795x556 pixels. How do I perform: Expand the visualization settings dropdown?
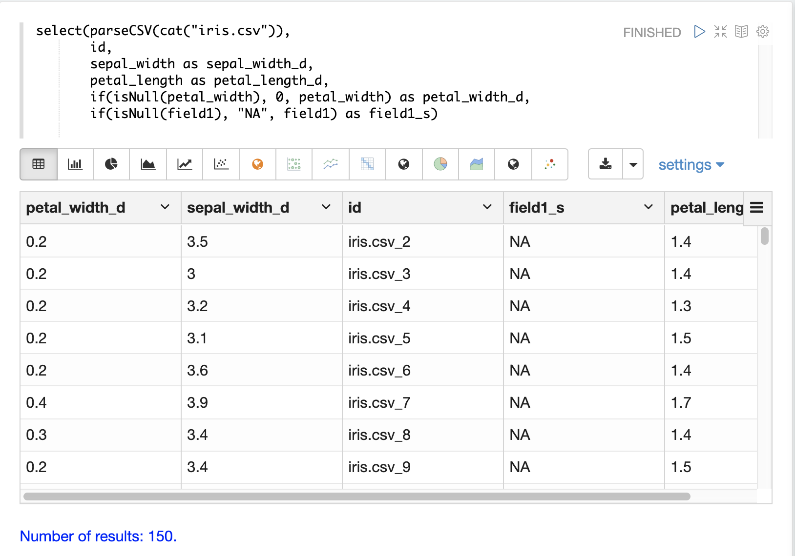click(691, 165)
